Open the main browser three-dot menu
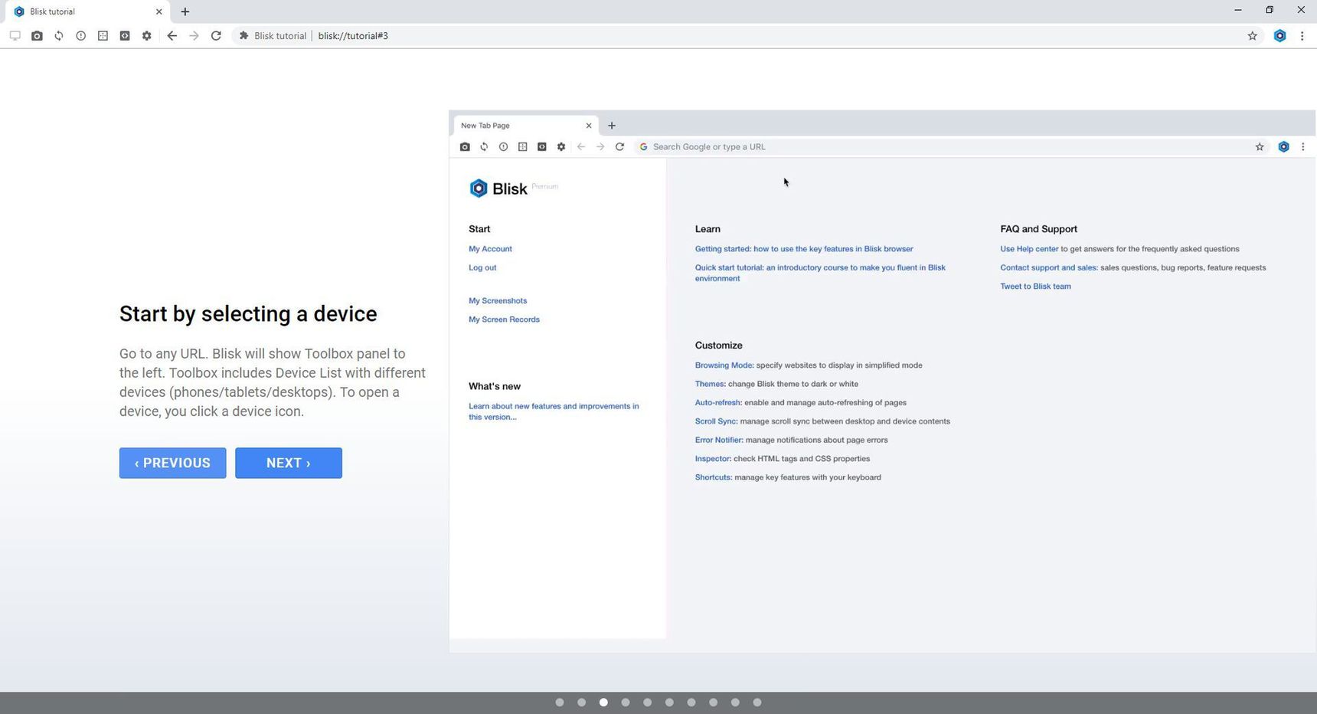The width and height of the screenshot is (1317, 714). pos(1302,36)
